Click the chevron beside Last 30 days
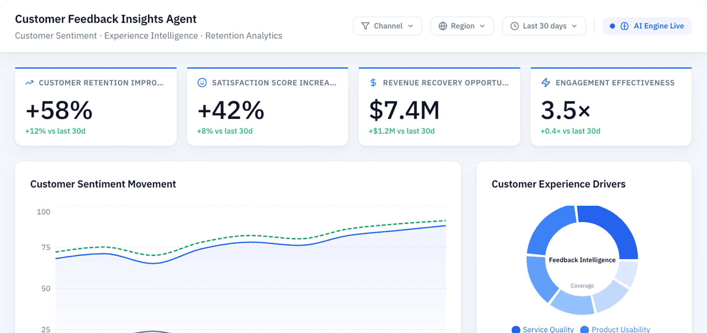 (x=574, y=26)
